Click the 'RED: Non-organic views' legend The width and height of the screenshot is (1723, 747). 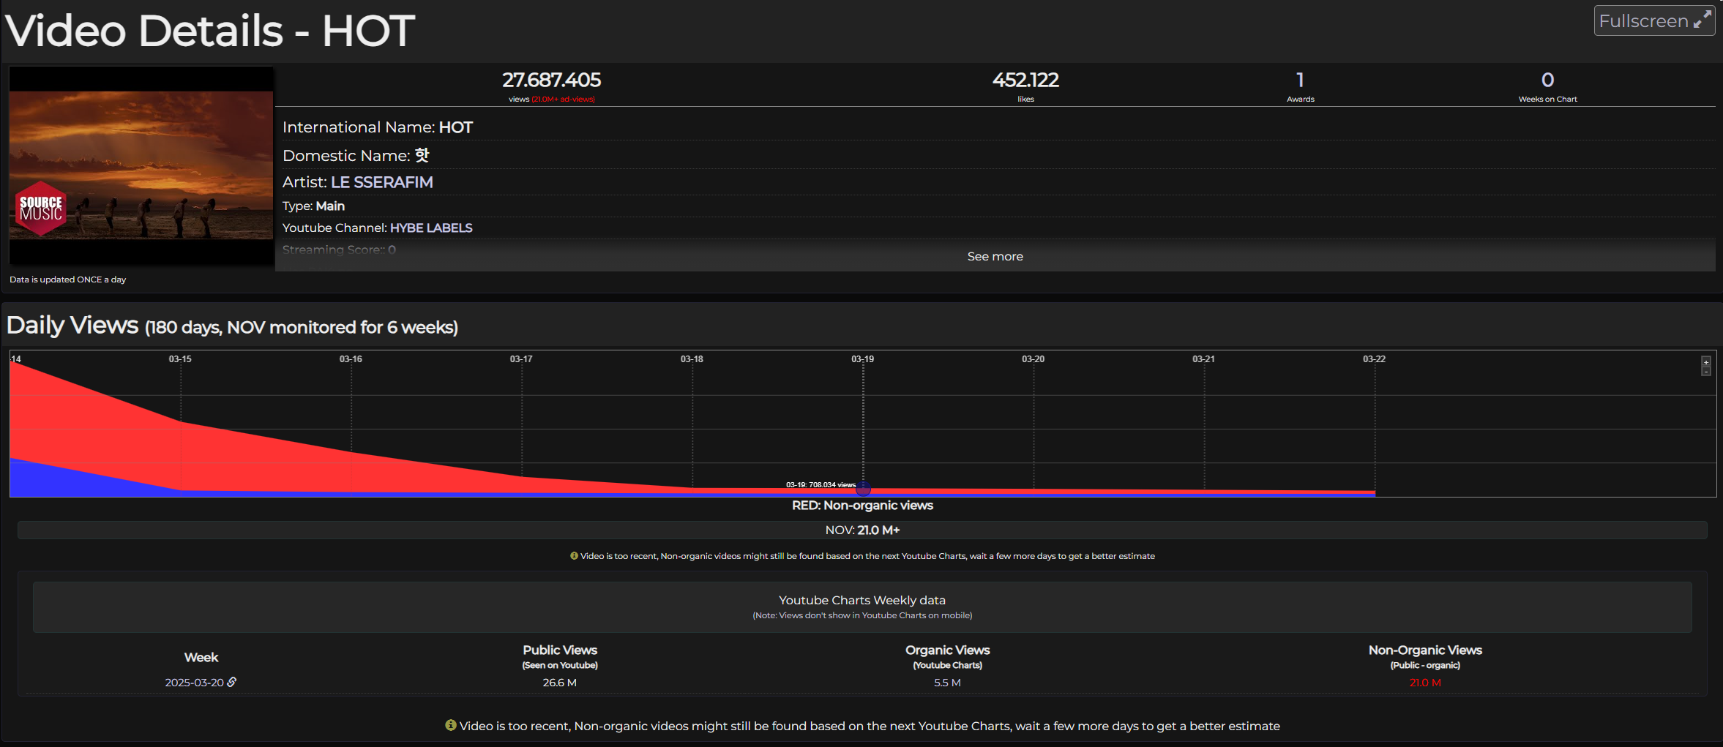[862, 506]
